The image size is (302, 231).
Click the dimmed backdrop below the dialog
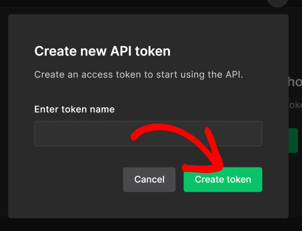[x=147, y=225]
